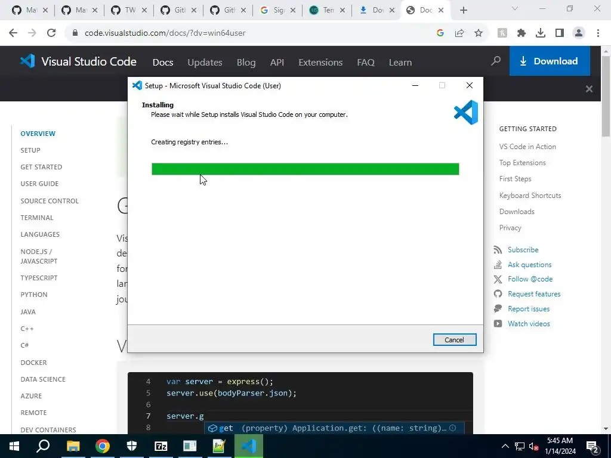Select SETUP in the docs sidebar
Screen dimensions: 611x458
[x=30, y=150]
